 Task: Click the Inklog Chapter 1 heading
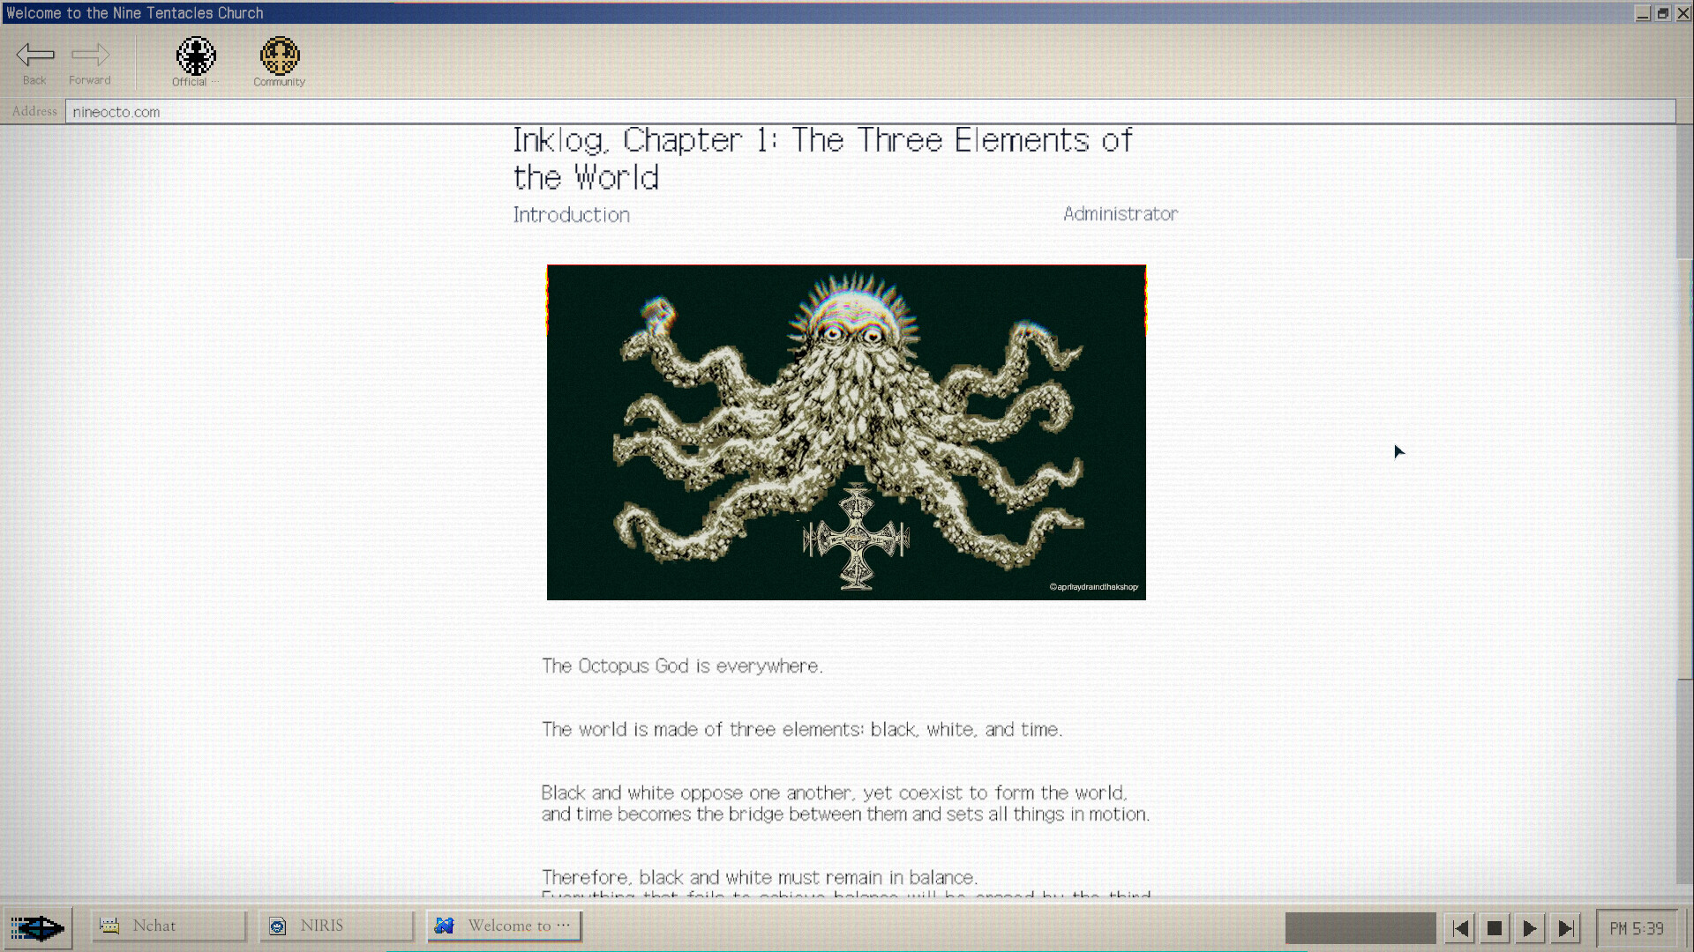pyautogui.click(x=822, y=159)
